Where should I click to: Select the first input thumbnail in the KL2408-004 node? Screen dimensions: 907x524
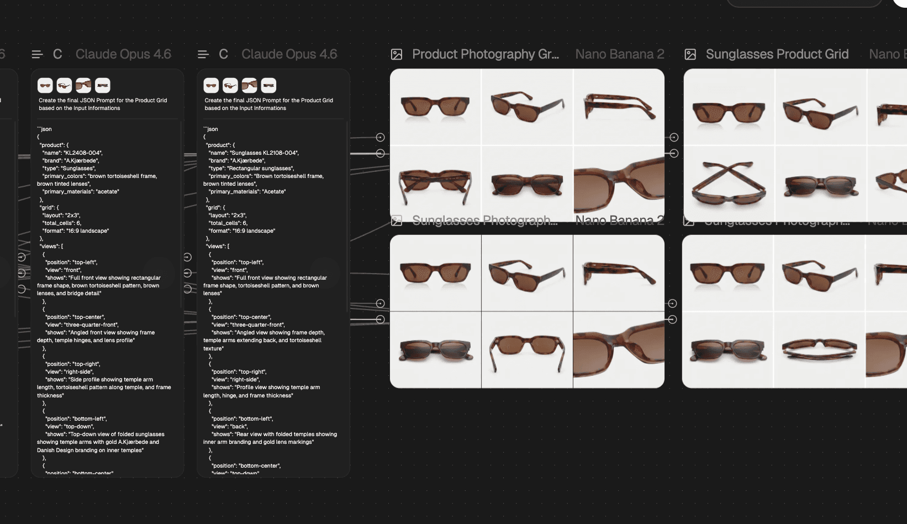45,85
